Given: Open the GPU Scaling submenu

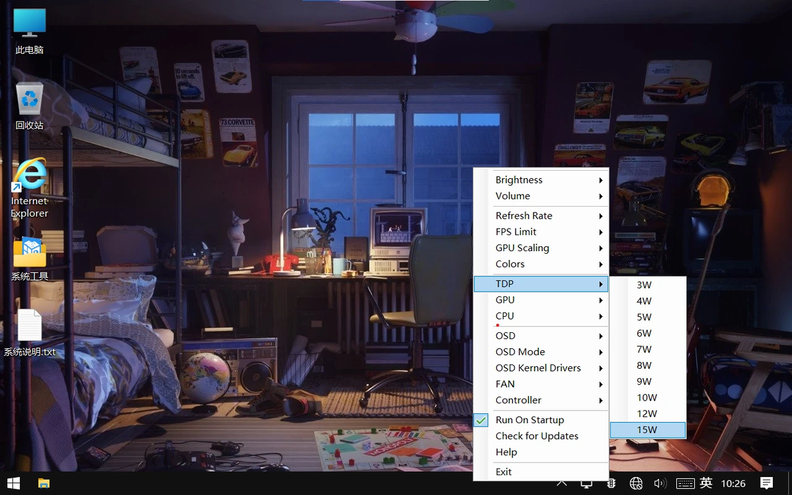Looking at the screenshot, I should [541, 248].
